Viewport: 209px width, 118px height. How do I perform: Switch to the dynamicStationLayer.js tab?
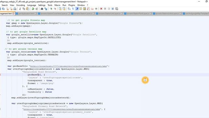pos(83,14)
